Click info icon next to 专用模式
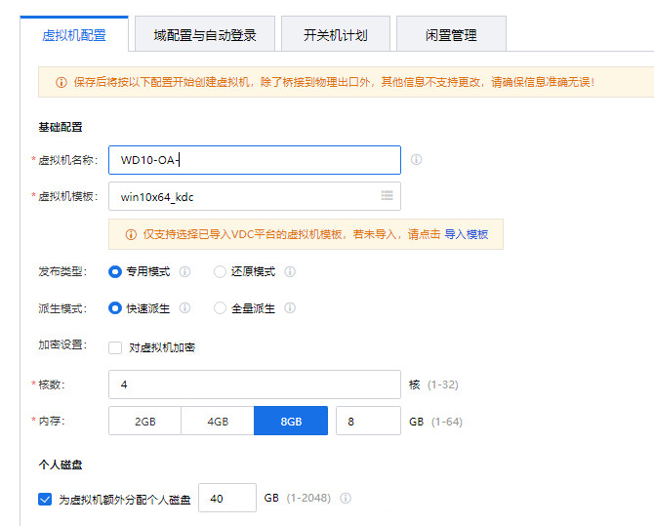Image resolution: width=654 pixels, height=526 pixels. pyautogui.click(x=184, y=271)
